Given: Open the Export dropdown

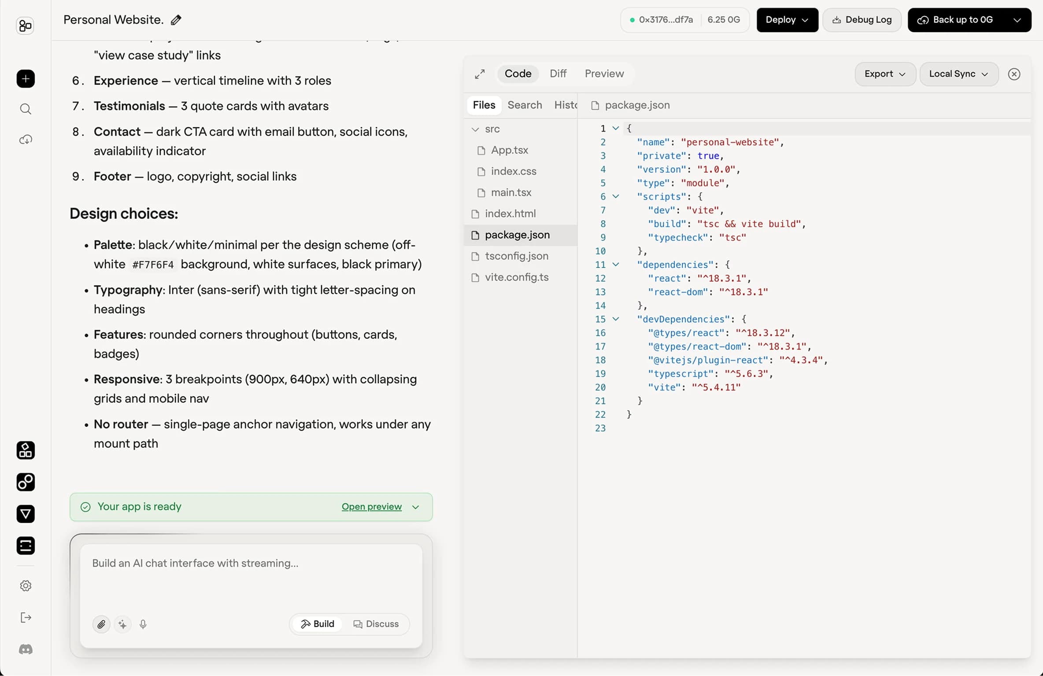Looking at the screenshot, I should click(885, 74).
